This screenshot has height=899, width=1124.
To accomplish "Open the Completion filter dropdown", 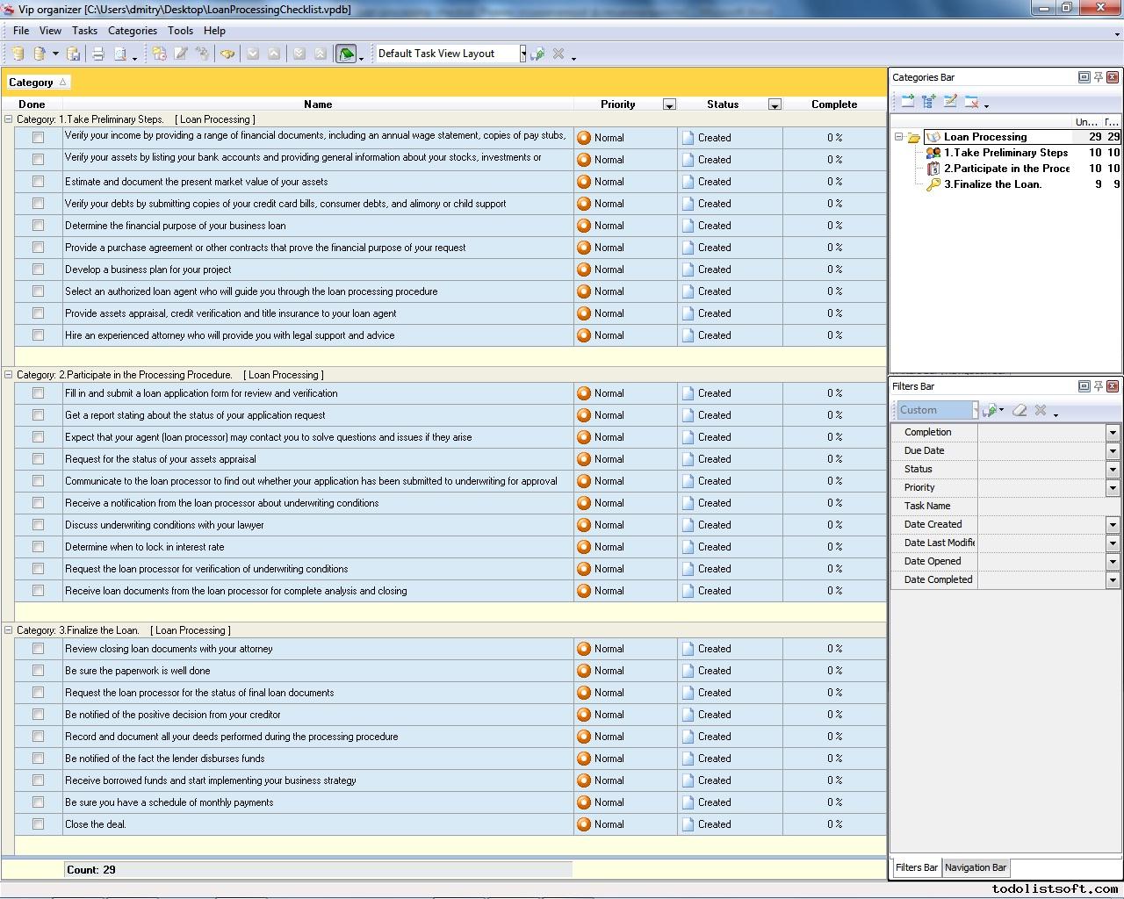I will coord(1113,432).
